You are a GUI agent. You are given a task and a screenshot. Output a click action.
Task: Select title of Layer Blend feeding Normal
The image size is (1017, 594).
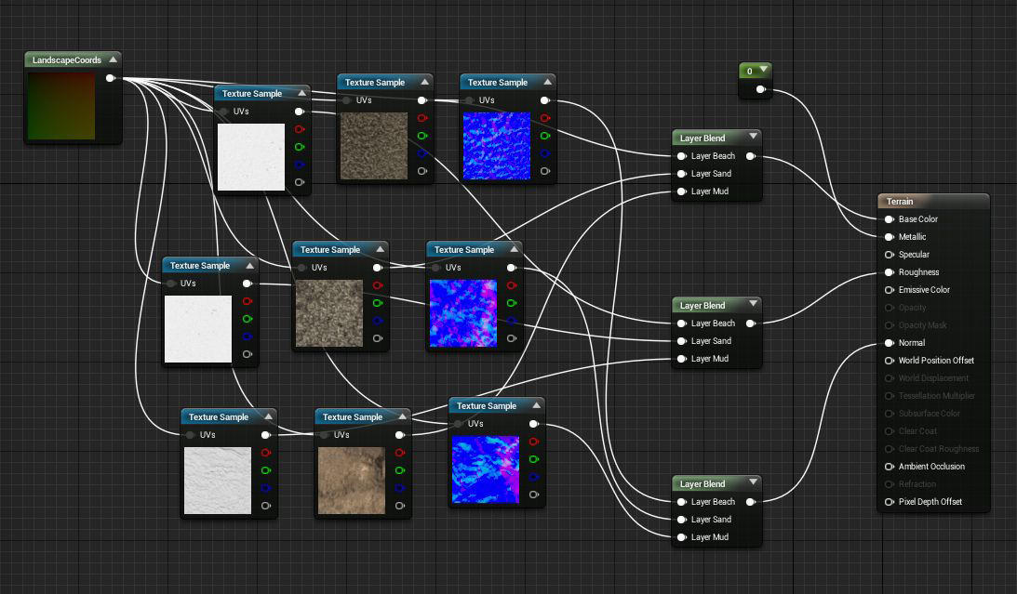coord(703,484)
